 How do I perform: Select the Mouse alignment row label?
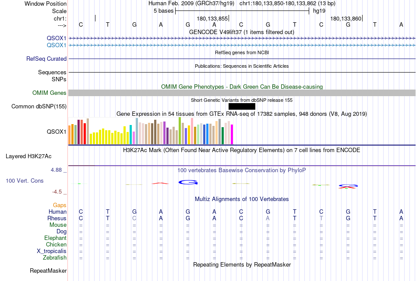coord(58,225)
